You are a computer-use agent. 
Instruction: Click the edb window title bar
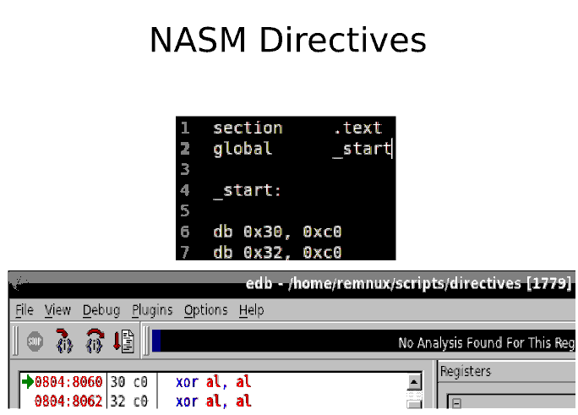click(292, 284)
